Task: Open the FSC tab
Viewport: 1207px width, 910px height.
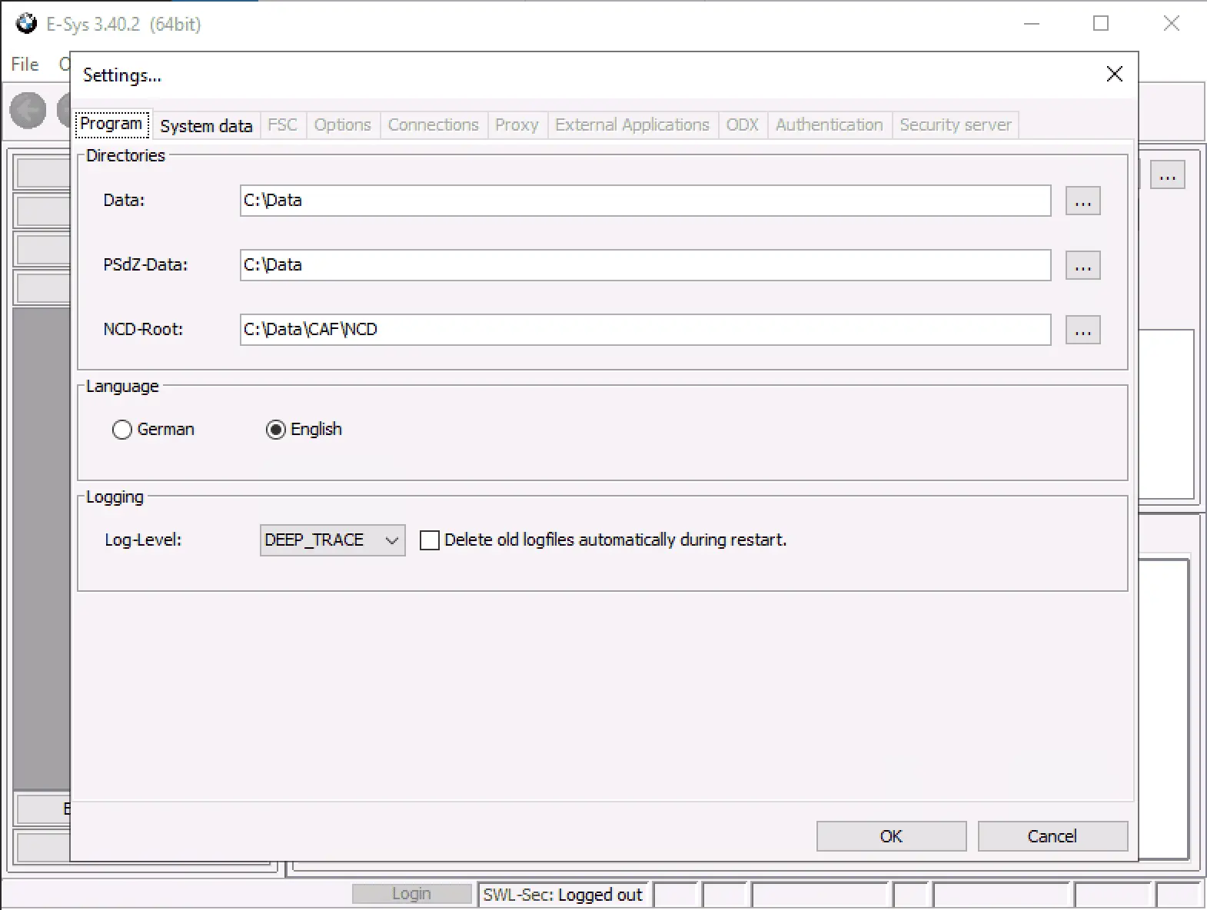Action: [283, 125]
